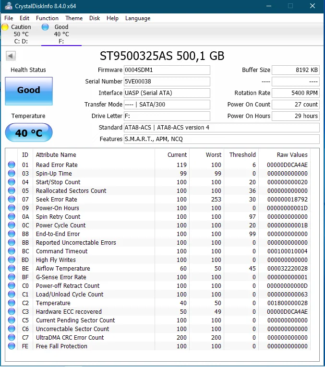The image size is (325, 367).
Task: Click the previous disk arrow button
Action: pos(11,56)
